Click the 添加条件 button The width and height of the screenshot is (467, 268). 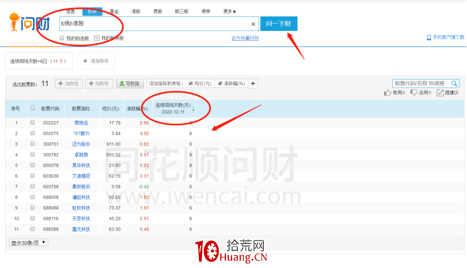(x=96, y=61)
